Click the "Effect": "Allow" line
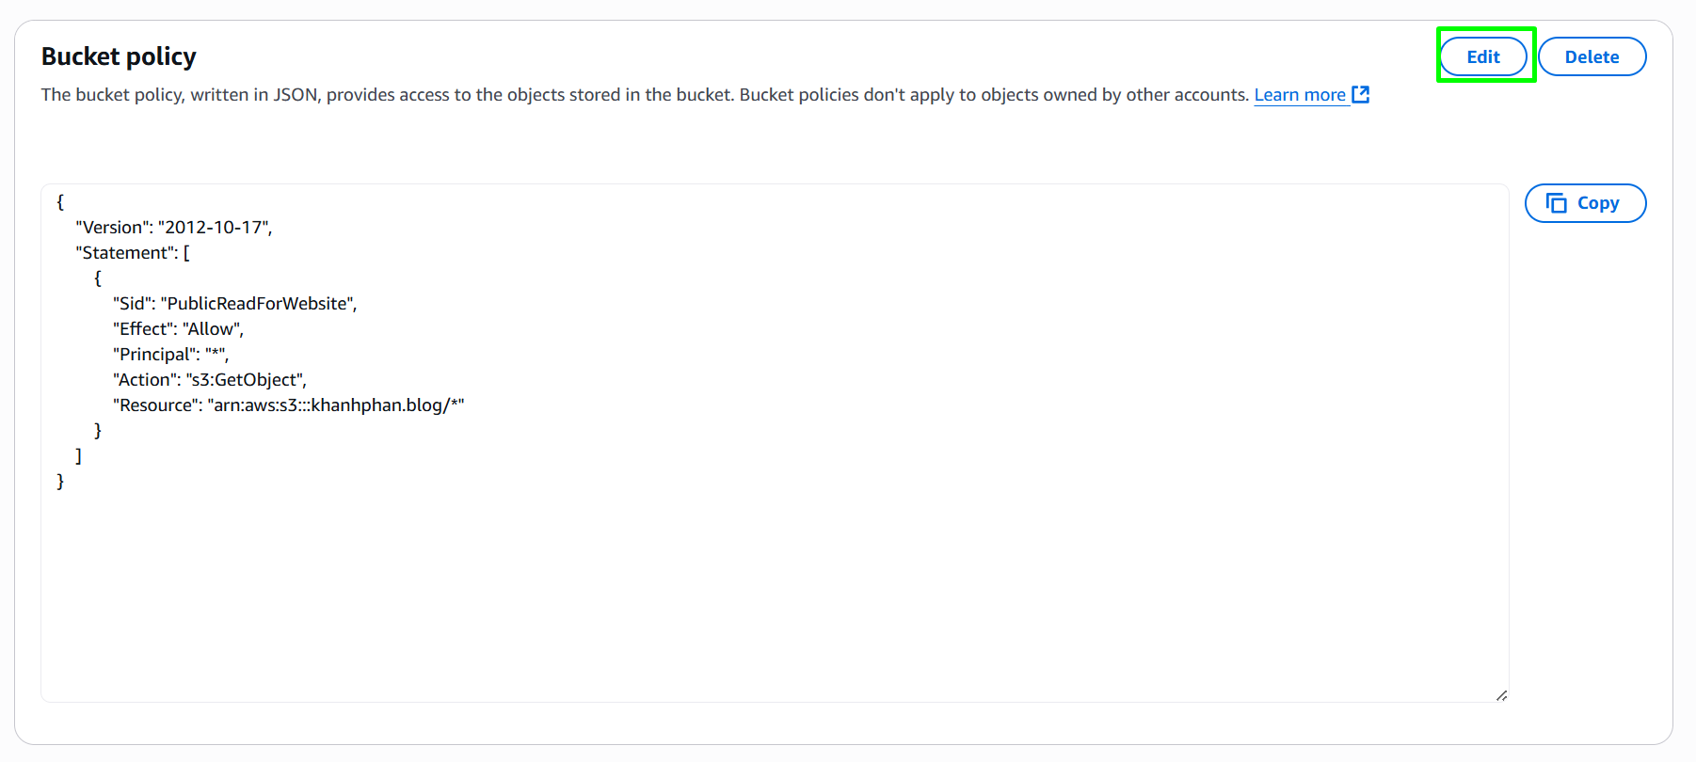 click(178, 329)
